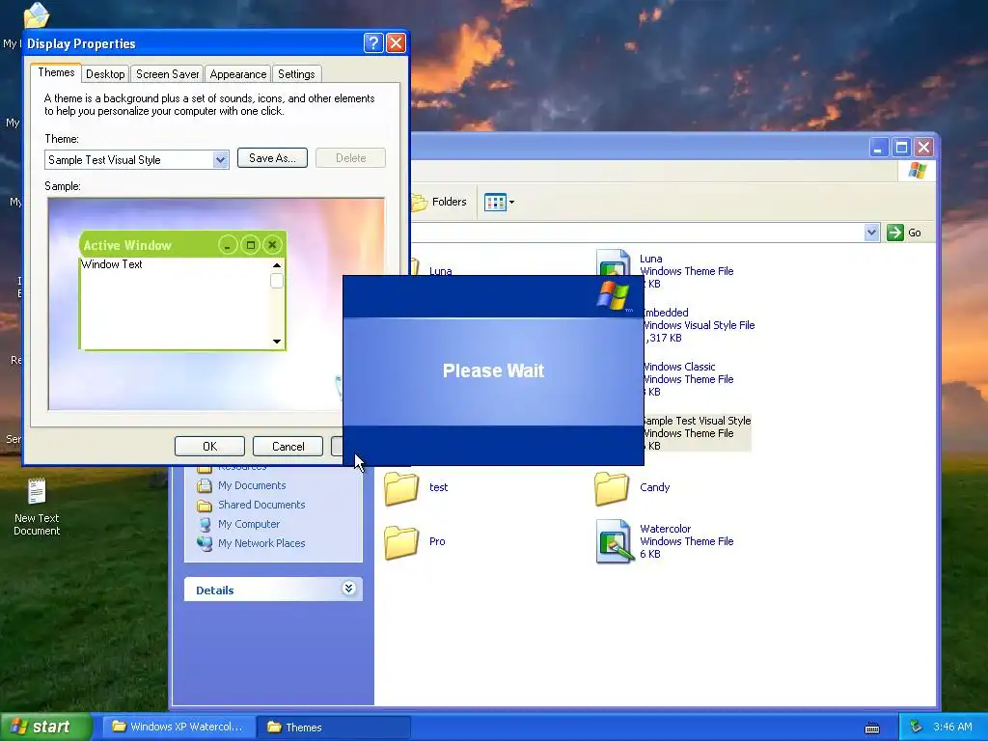Select the Sample Test Visual Style file
Image resolution: width=988 pixels, height=741 pixels.
coord(698,433)
